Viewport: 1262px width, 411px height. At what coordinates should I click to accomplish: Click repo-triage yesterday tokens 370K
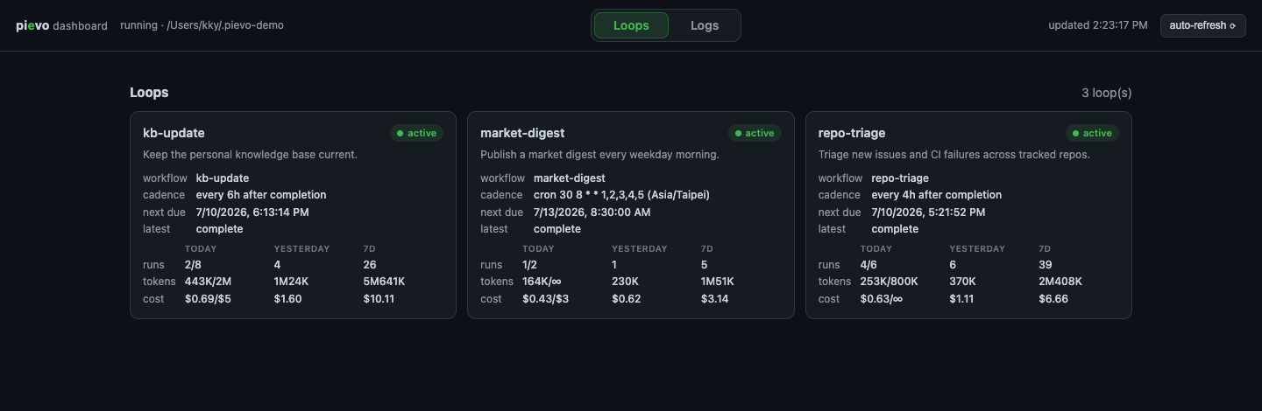[963, 282]
